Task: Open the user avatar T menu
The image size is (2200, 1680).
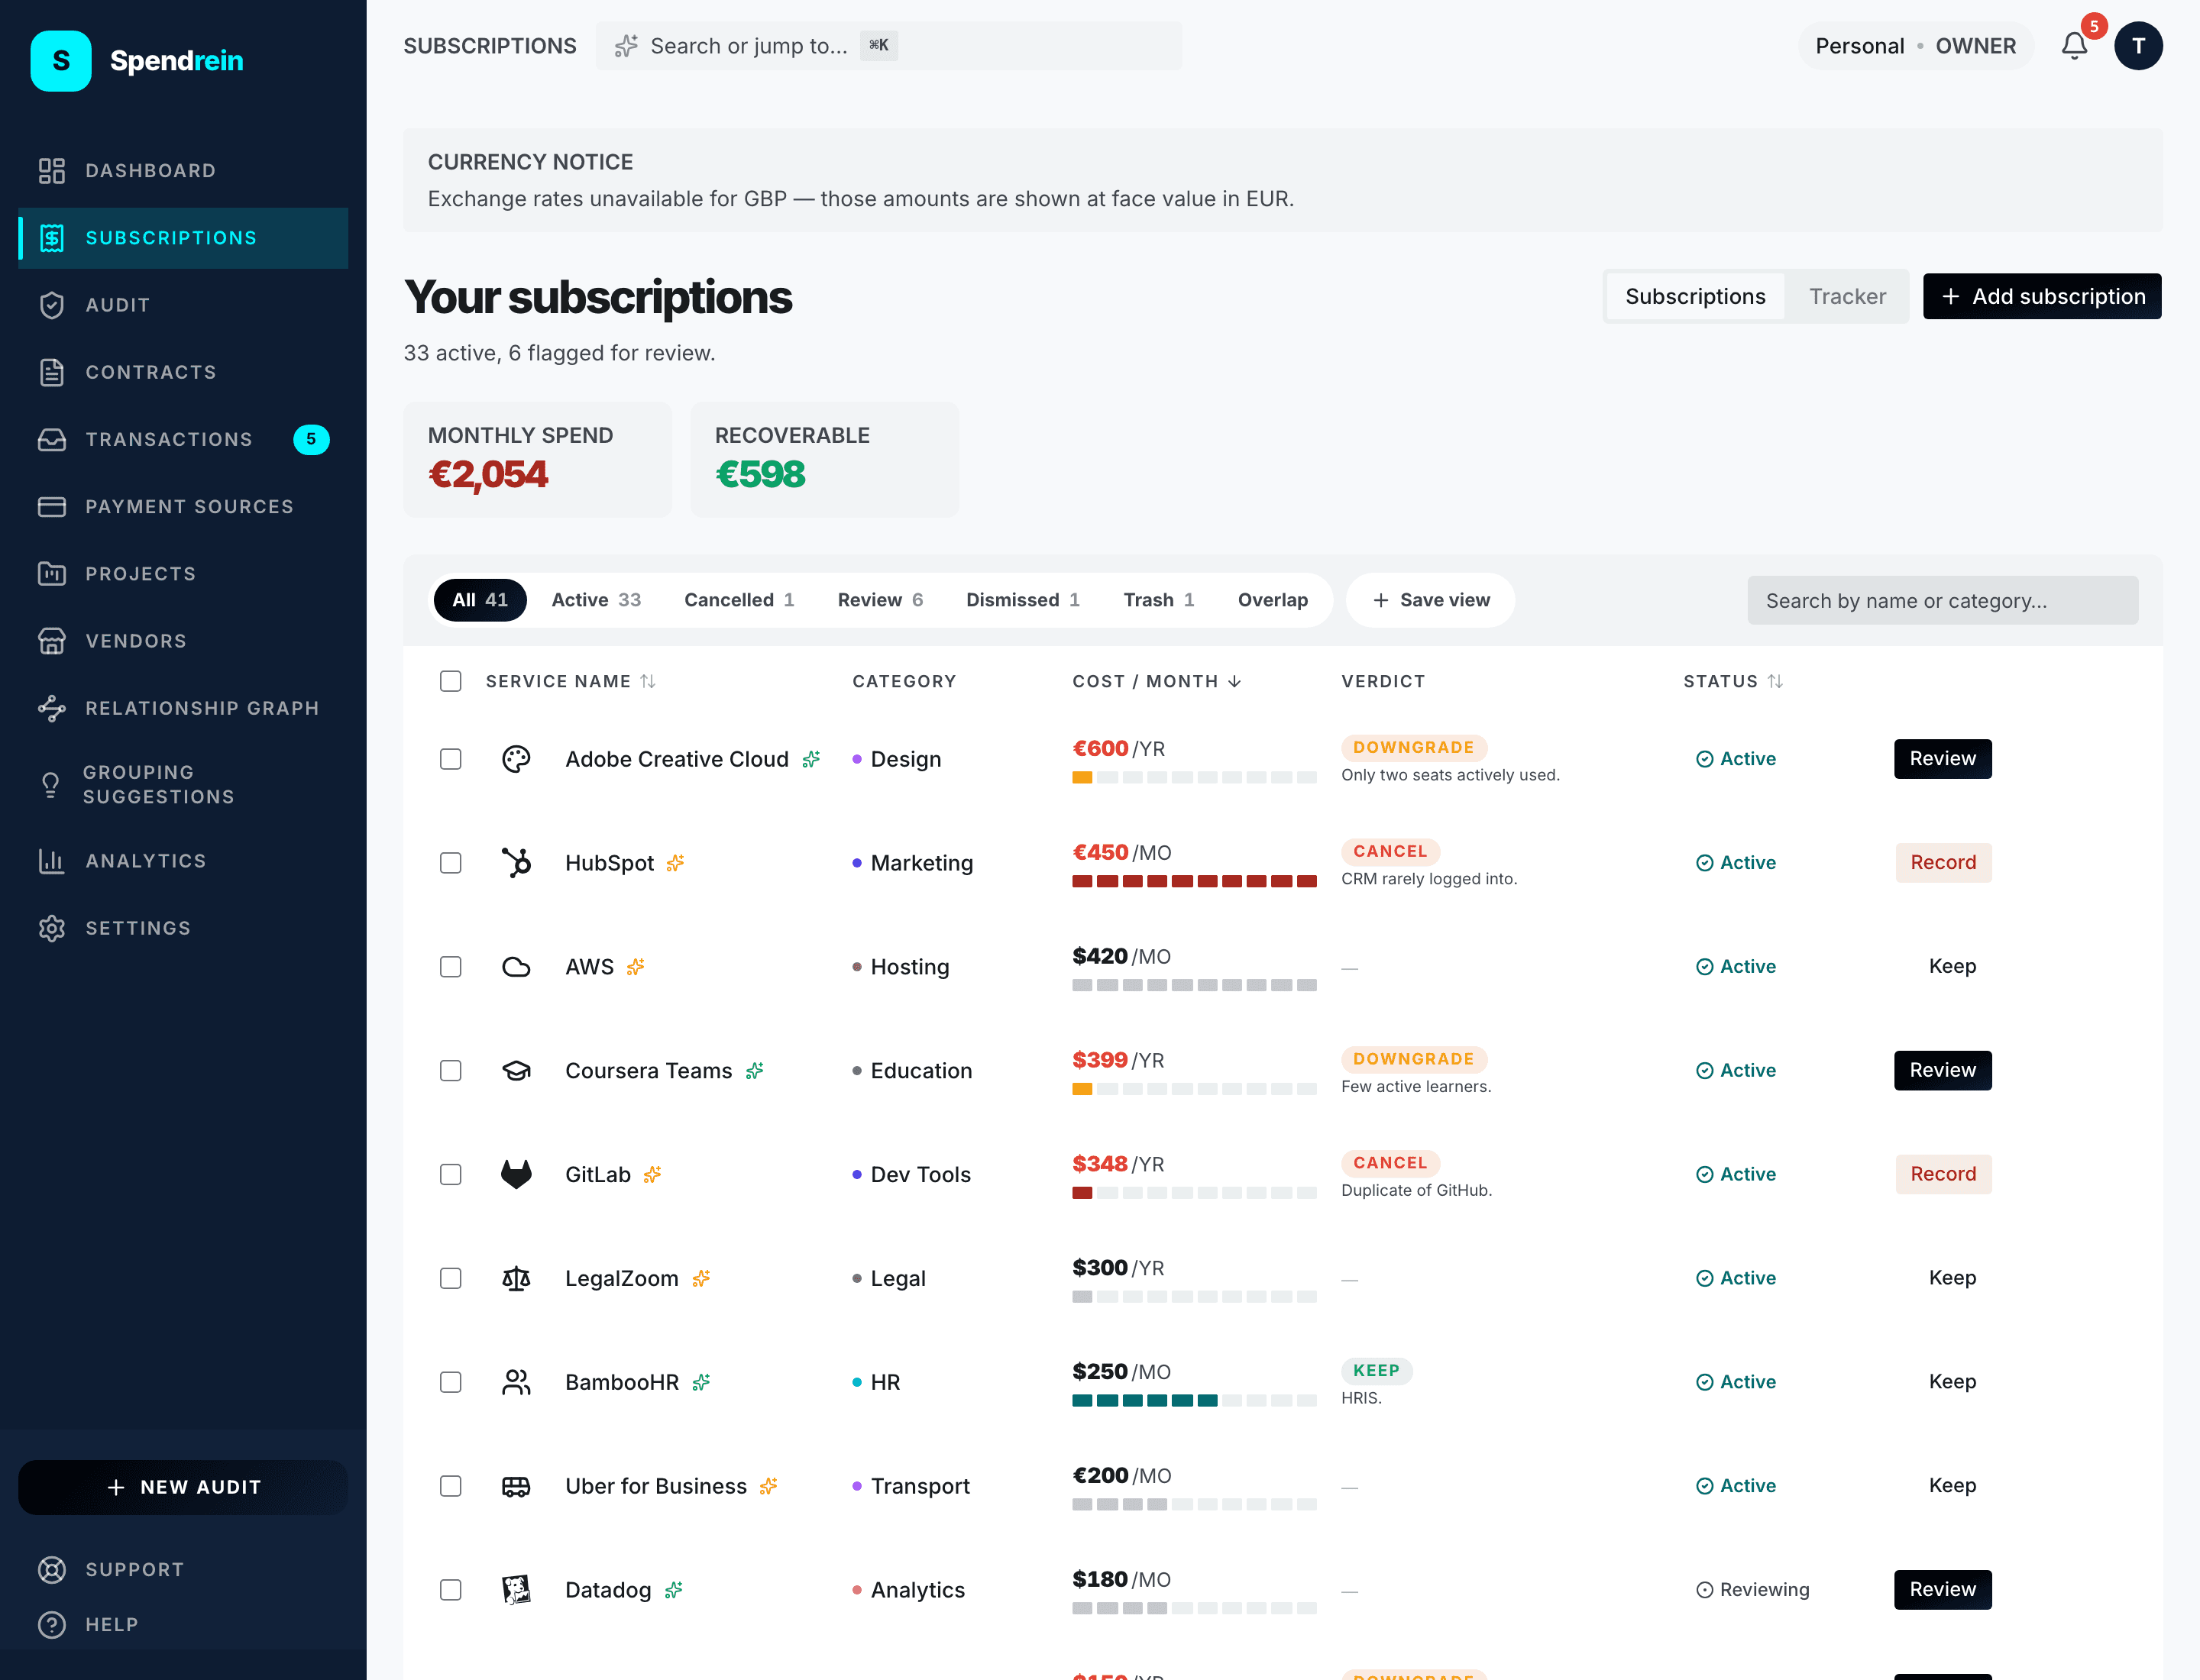Action: click(x=2138, y=46)
